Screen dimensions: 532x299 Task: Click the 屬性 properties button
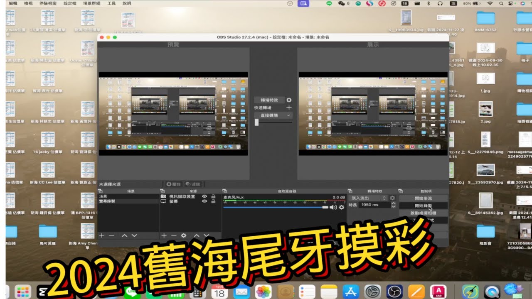coord(173,184)
